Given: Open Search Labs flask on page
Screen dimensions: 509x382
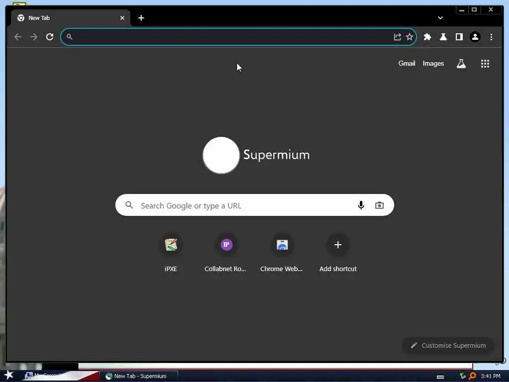Looking at the screenshot, I should 461,64.
